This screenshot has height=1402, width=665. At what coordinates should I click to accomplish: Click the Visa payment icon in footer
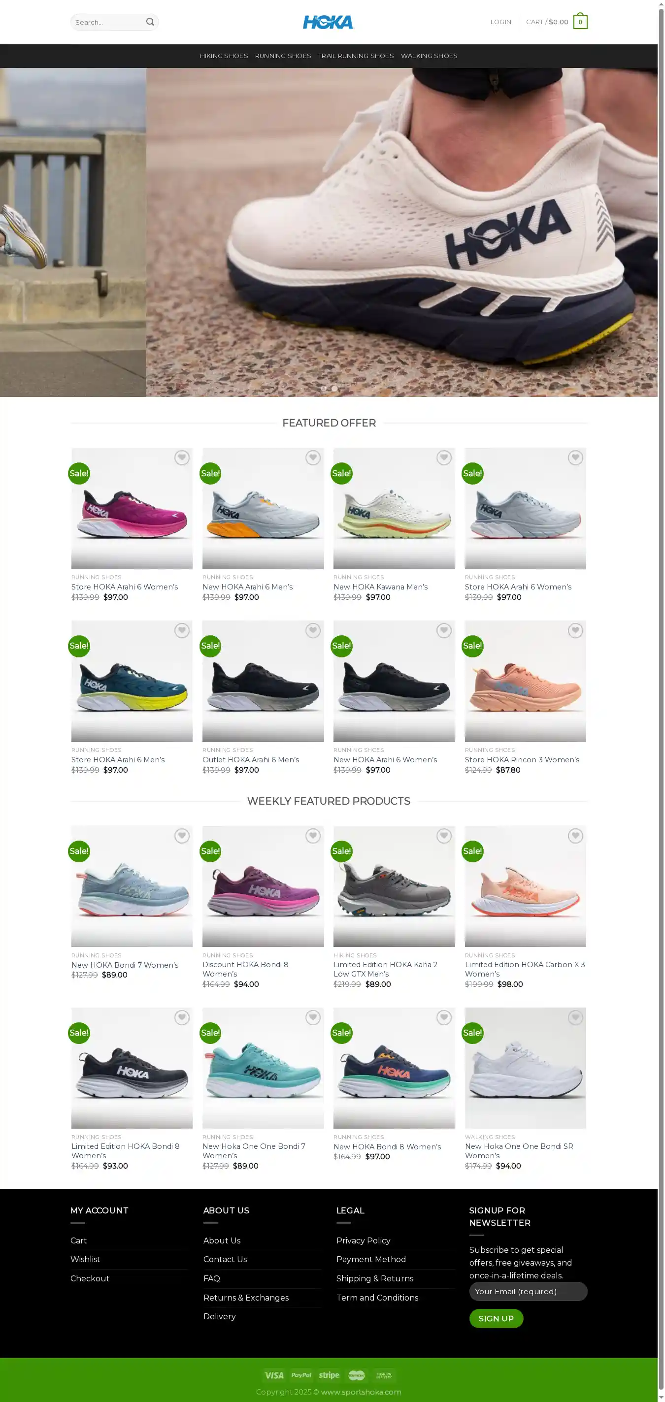pyautogui.click(x=274, y=1375)
